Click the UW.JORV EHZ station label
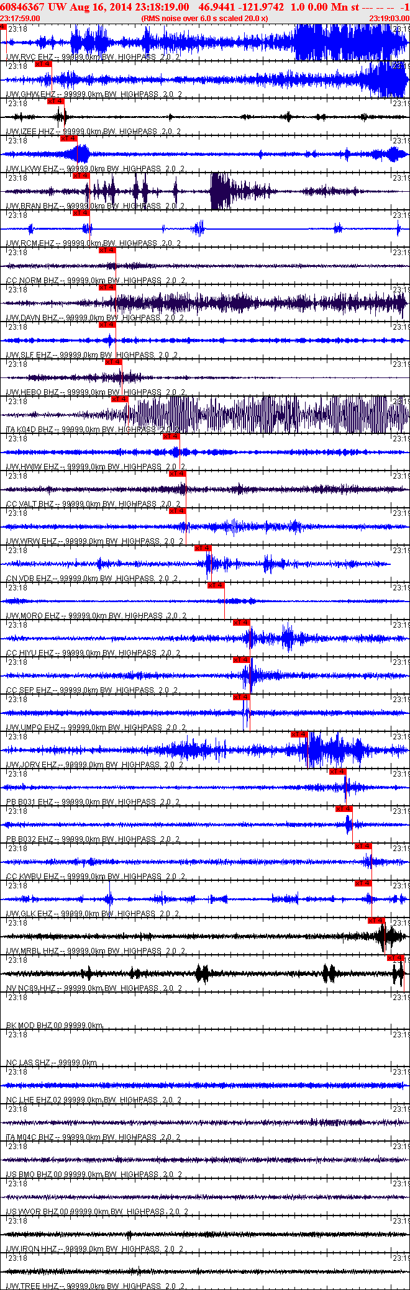 [x=31, y=765]
